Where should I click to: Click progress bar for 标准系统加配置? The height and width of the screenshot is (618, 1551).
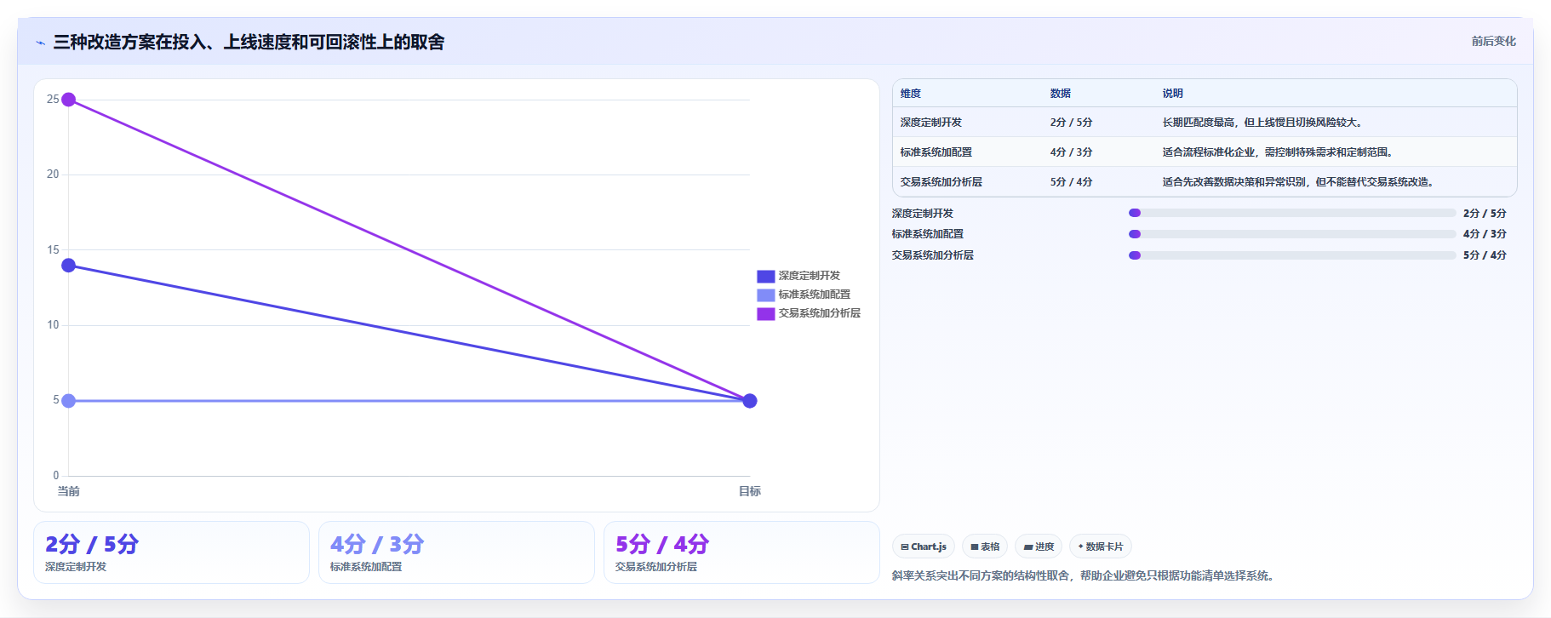pyautogui.click(x=1291, y=234)
